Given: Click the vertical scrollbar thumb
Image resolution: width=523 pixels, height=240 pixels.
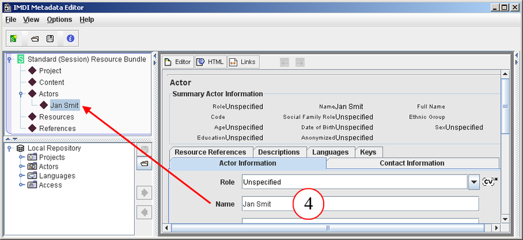Looking at the screenshot, I should click(505, 107).
